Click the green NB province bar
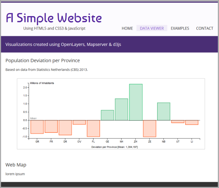Viewport: 219px width, 188px height. click(x=164, y=111)
